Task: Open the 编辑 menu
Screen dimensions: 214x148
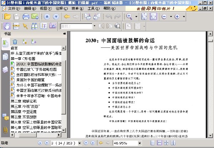Action: [x=30, y=9]
